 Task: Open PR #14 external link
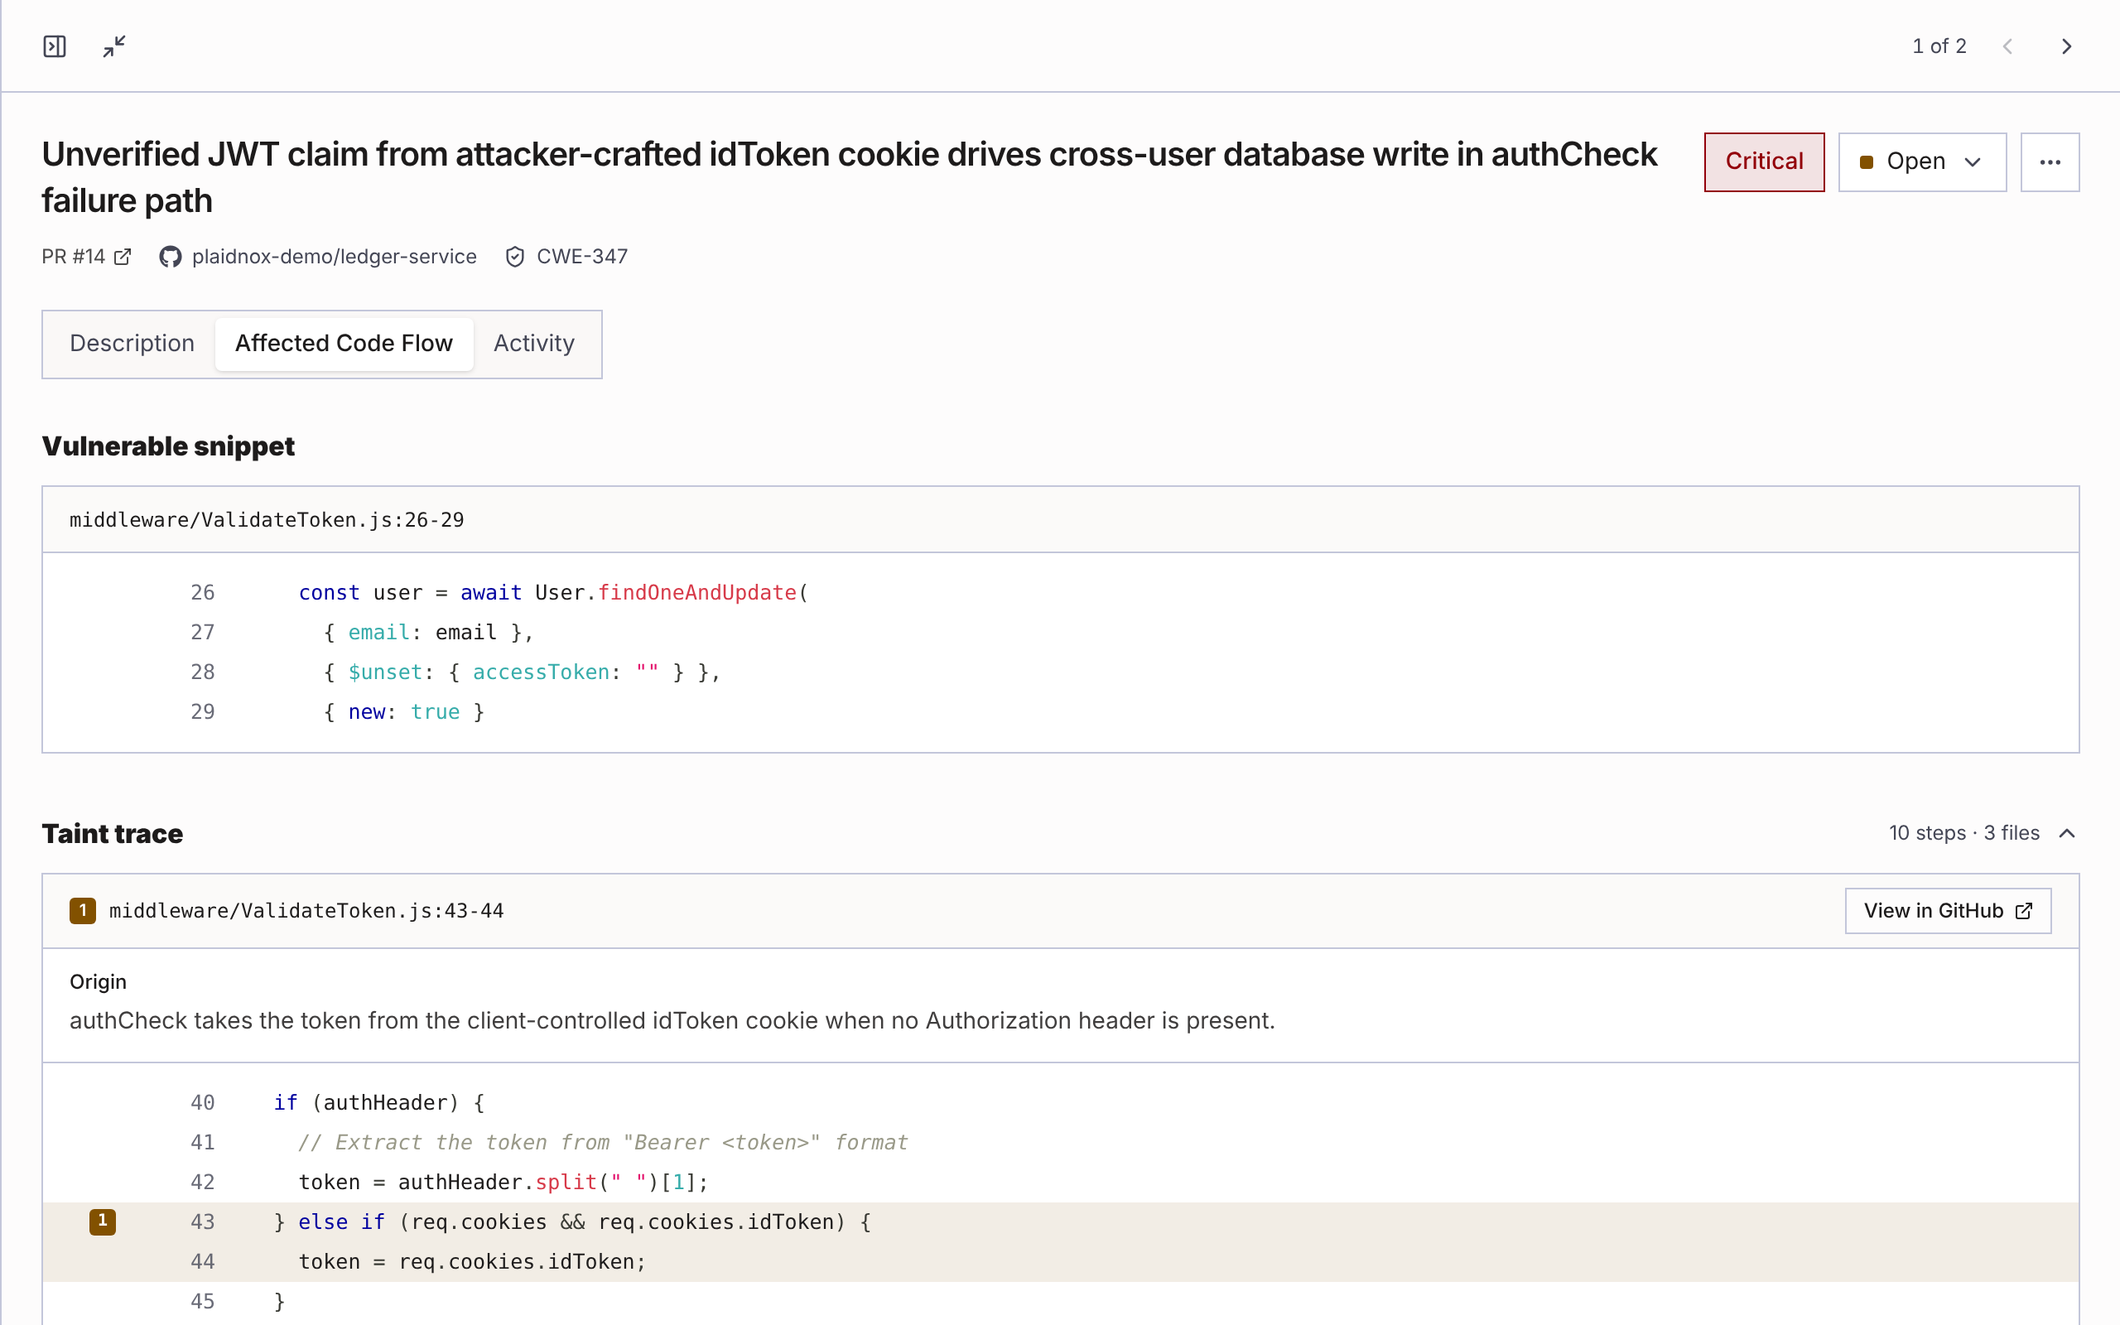(86, 257)
